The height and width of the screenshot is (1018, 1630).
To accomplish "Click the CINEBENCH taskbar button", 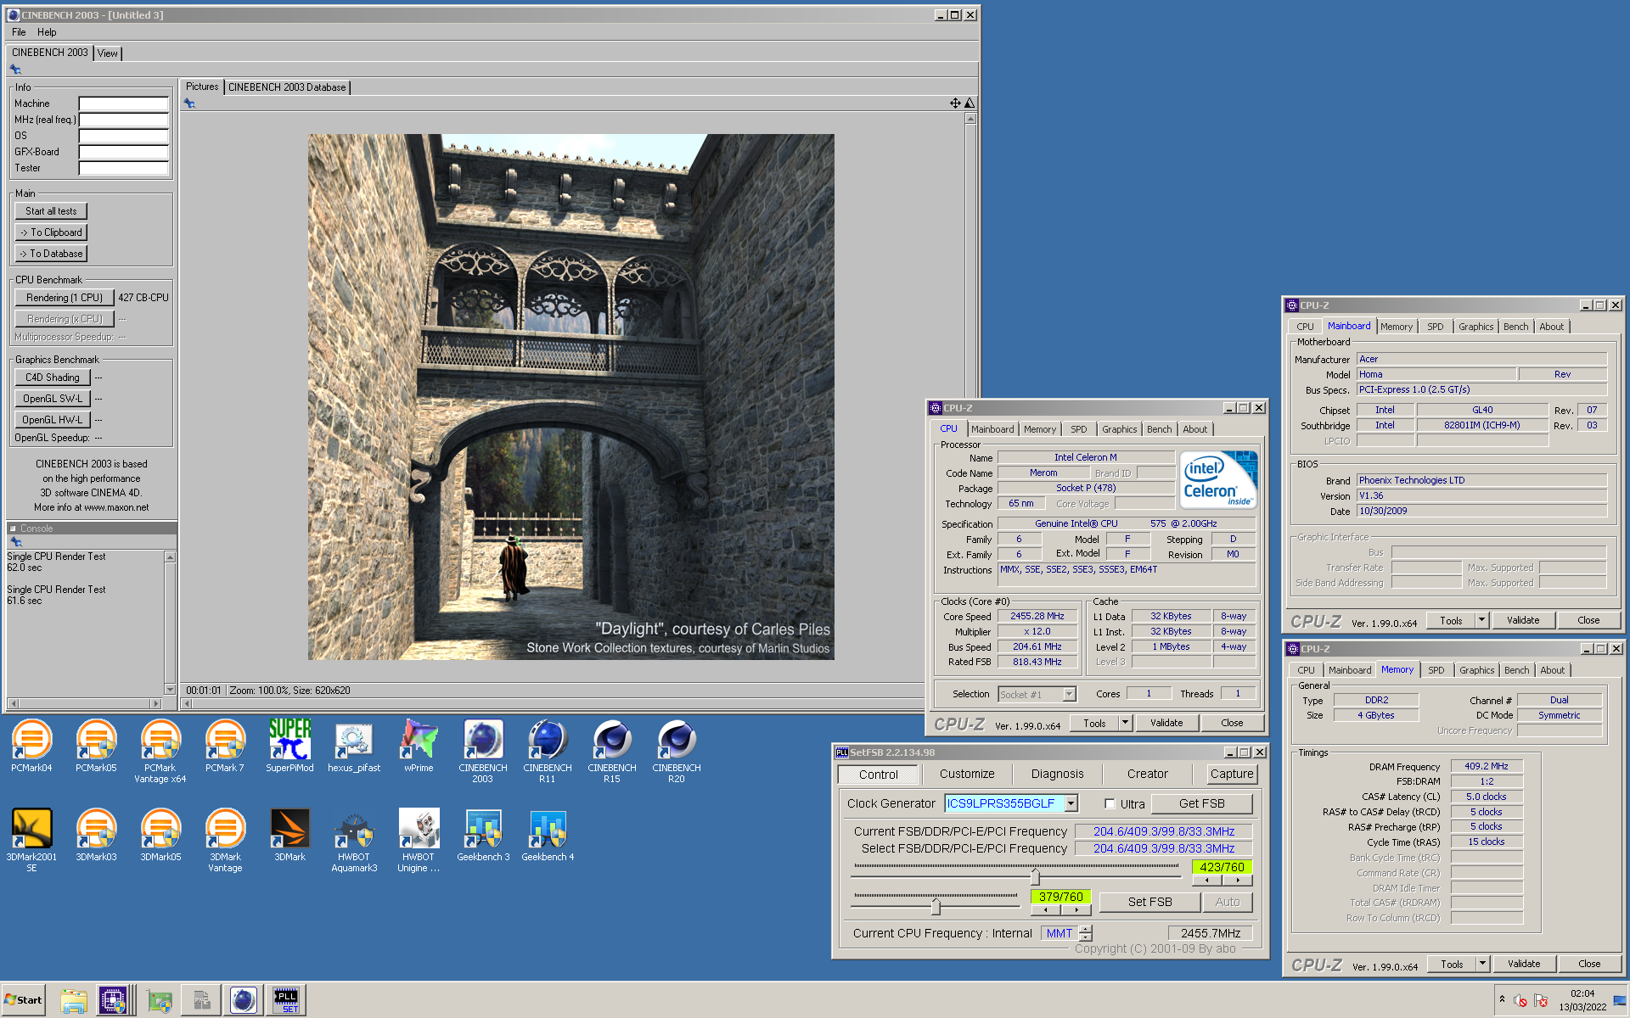I will click(x=243, y=1000).
